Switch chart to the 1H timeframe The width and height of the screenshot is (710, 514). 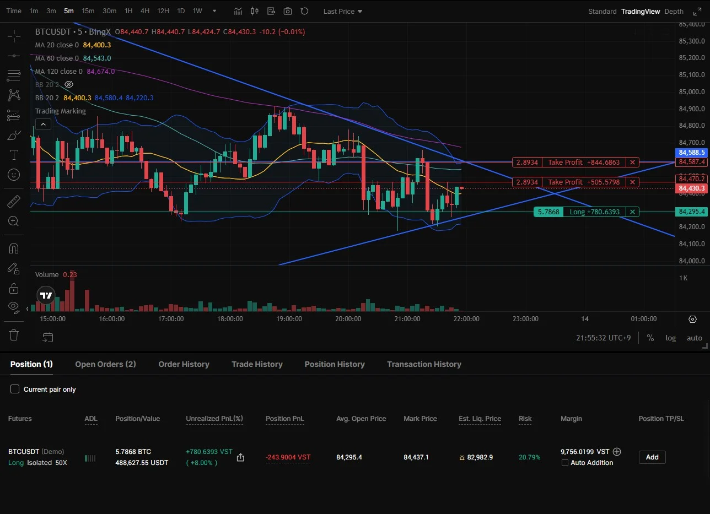click(128, 11)
